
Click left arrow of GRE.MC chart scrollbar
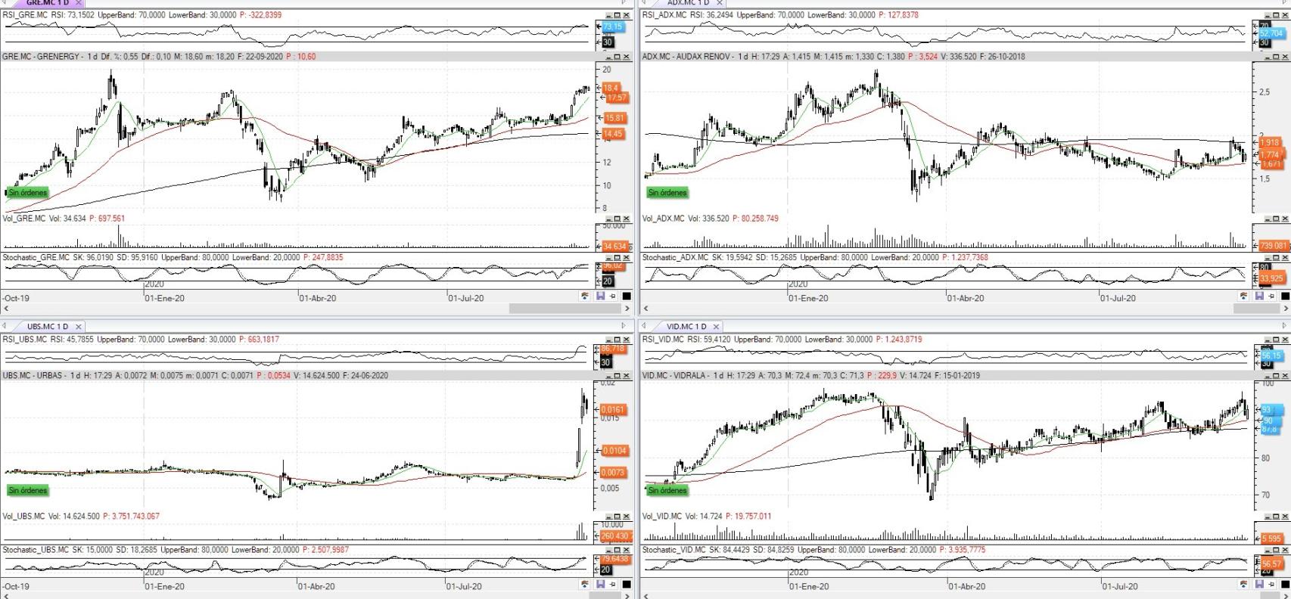[5, 309]
